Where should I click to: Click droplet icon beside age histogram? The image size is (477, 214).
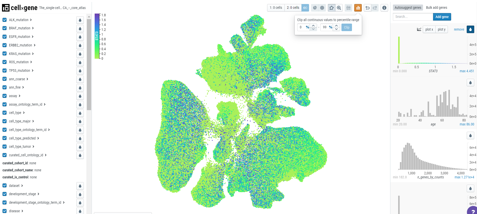pyautogui.click(x=470, y=83)
